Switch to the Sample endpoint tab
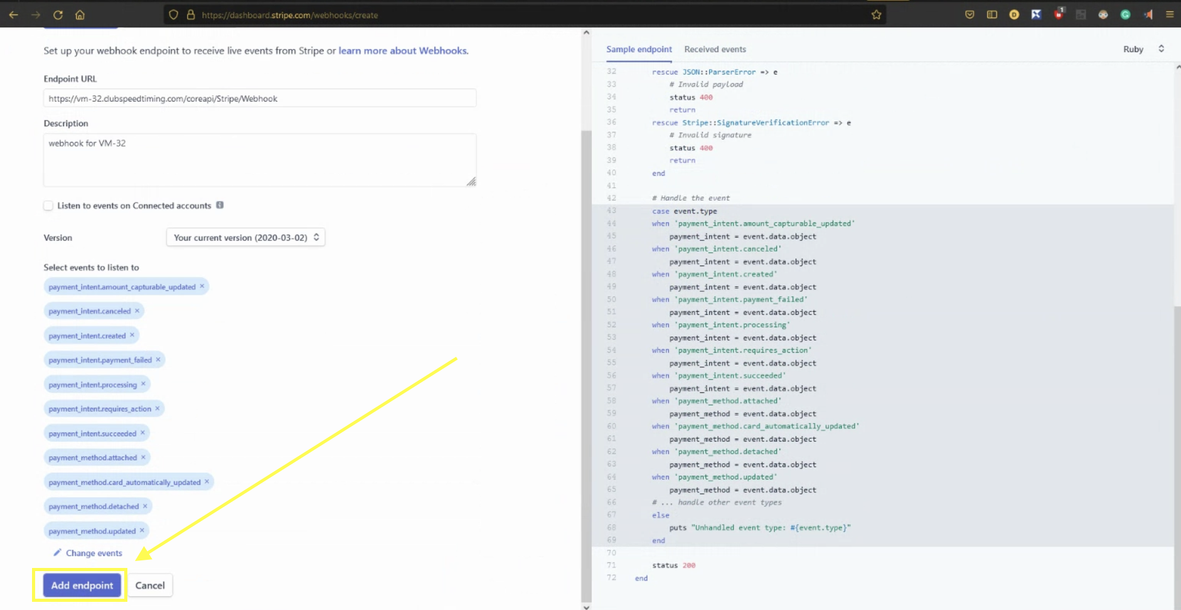Viewport: 1181px width, 610px height. pos(639,49)
